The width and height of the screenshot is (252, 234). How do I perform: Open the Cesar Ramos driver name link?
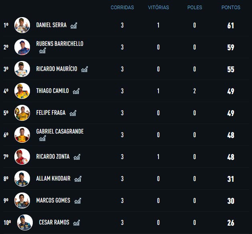(x=54, y=222)
